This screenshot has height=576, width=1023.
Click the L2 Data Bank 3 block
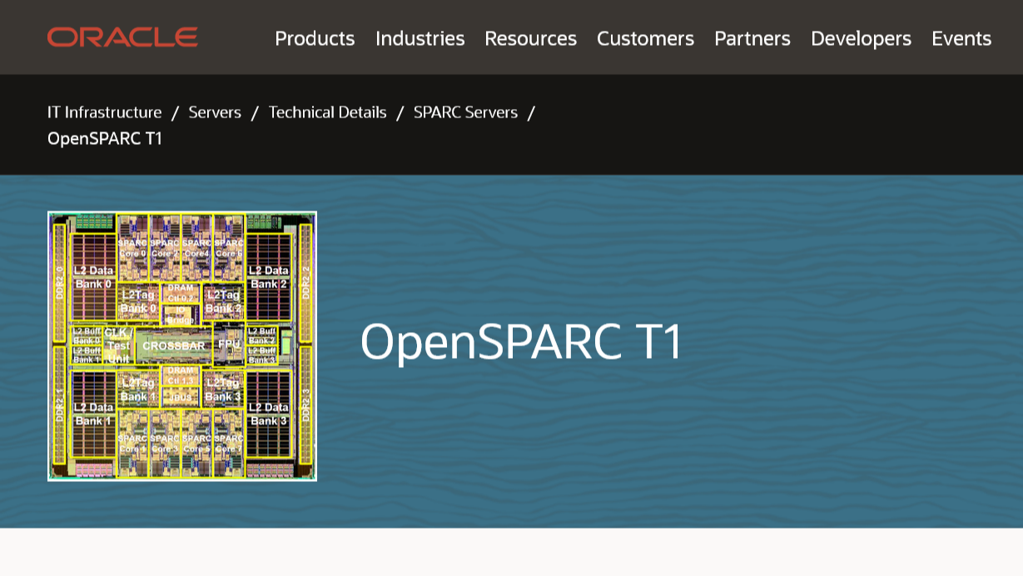coord(269,415)
